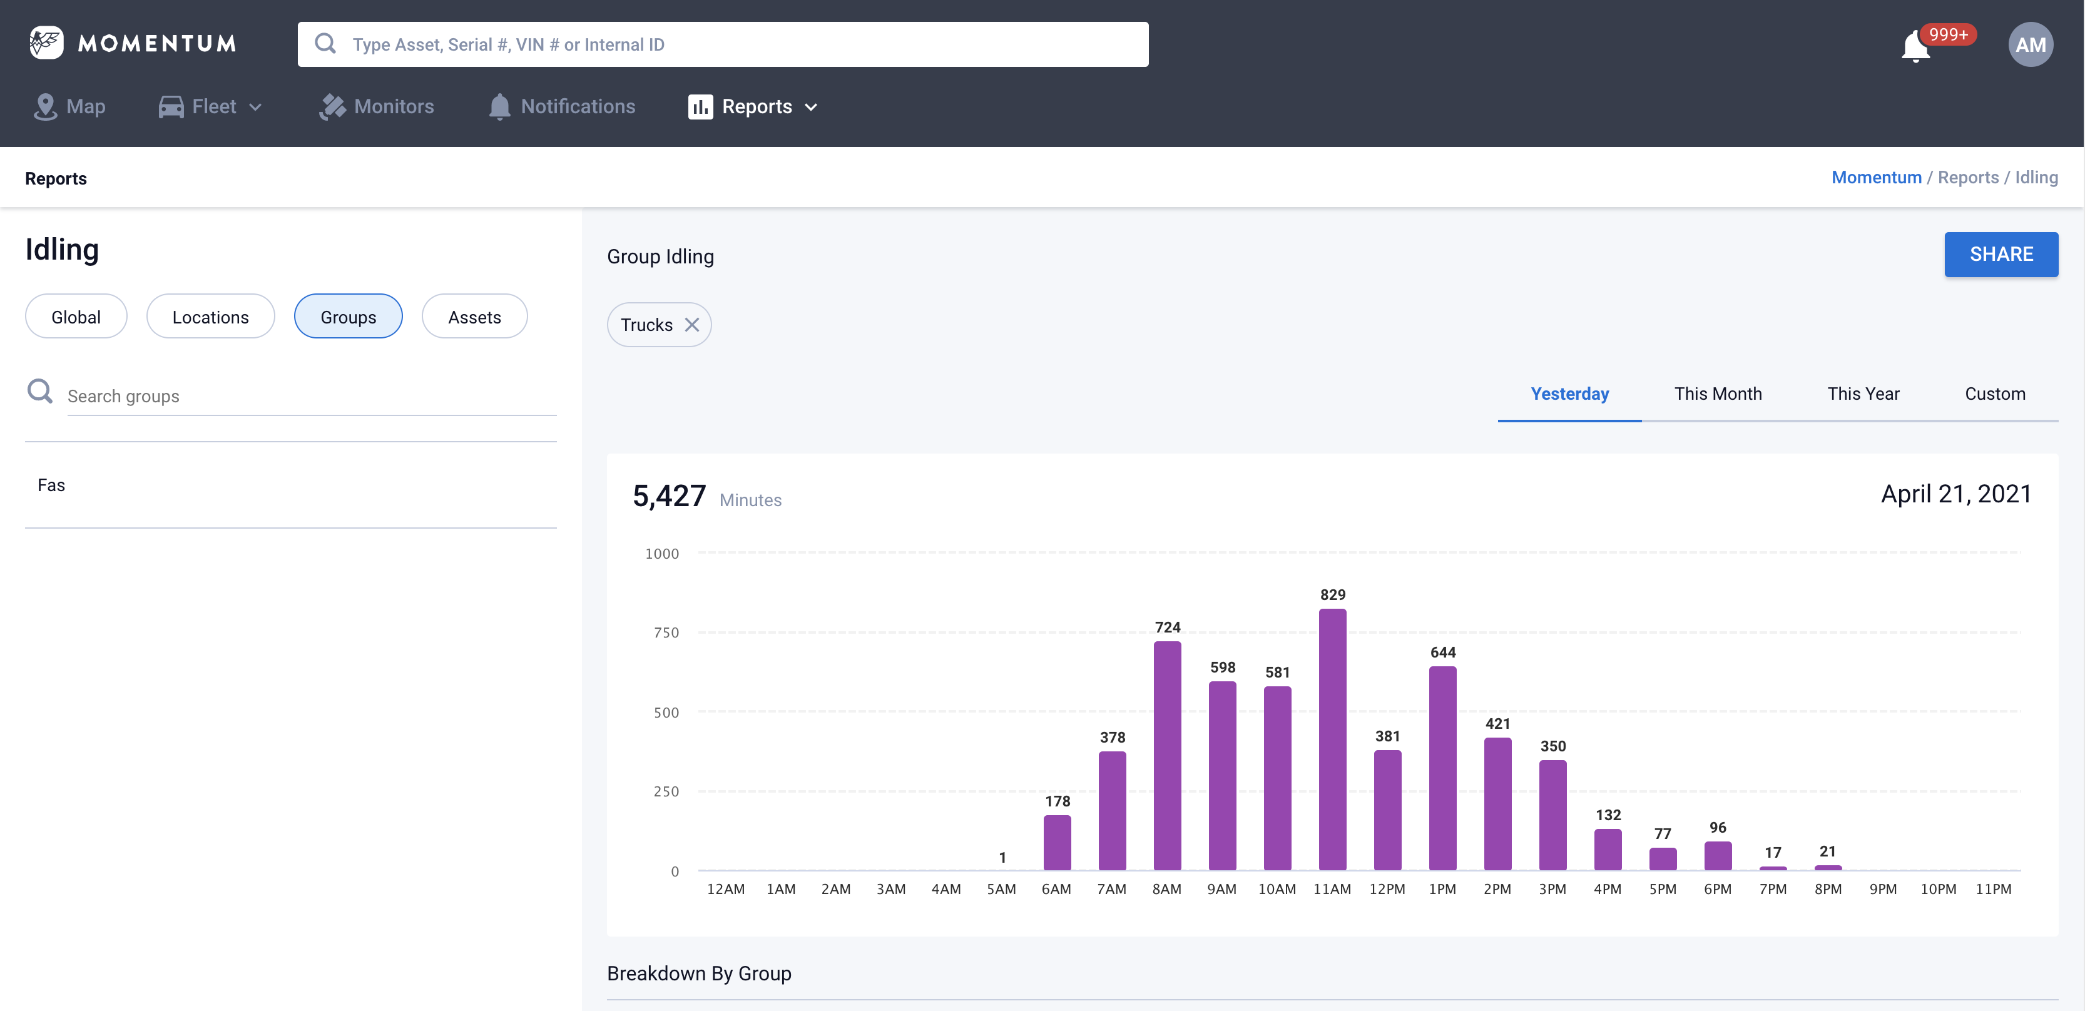Switch to the This Month tab

click(1718, 394)
